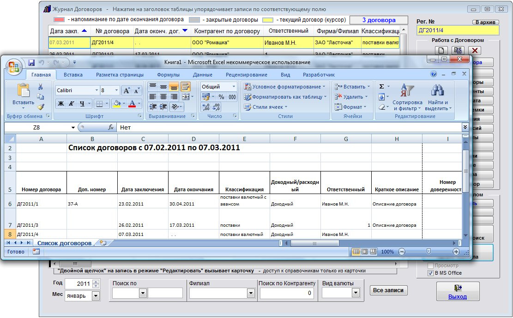Click the 'Все записи' button

(x=388, y=290)
